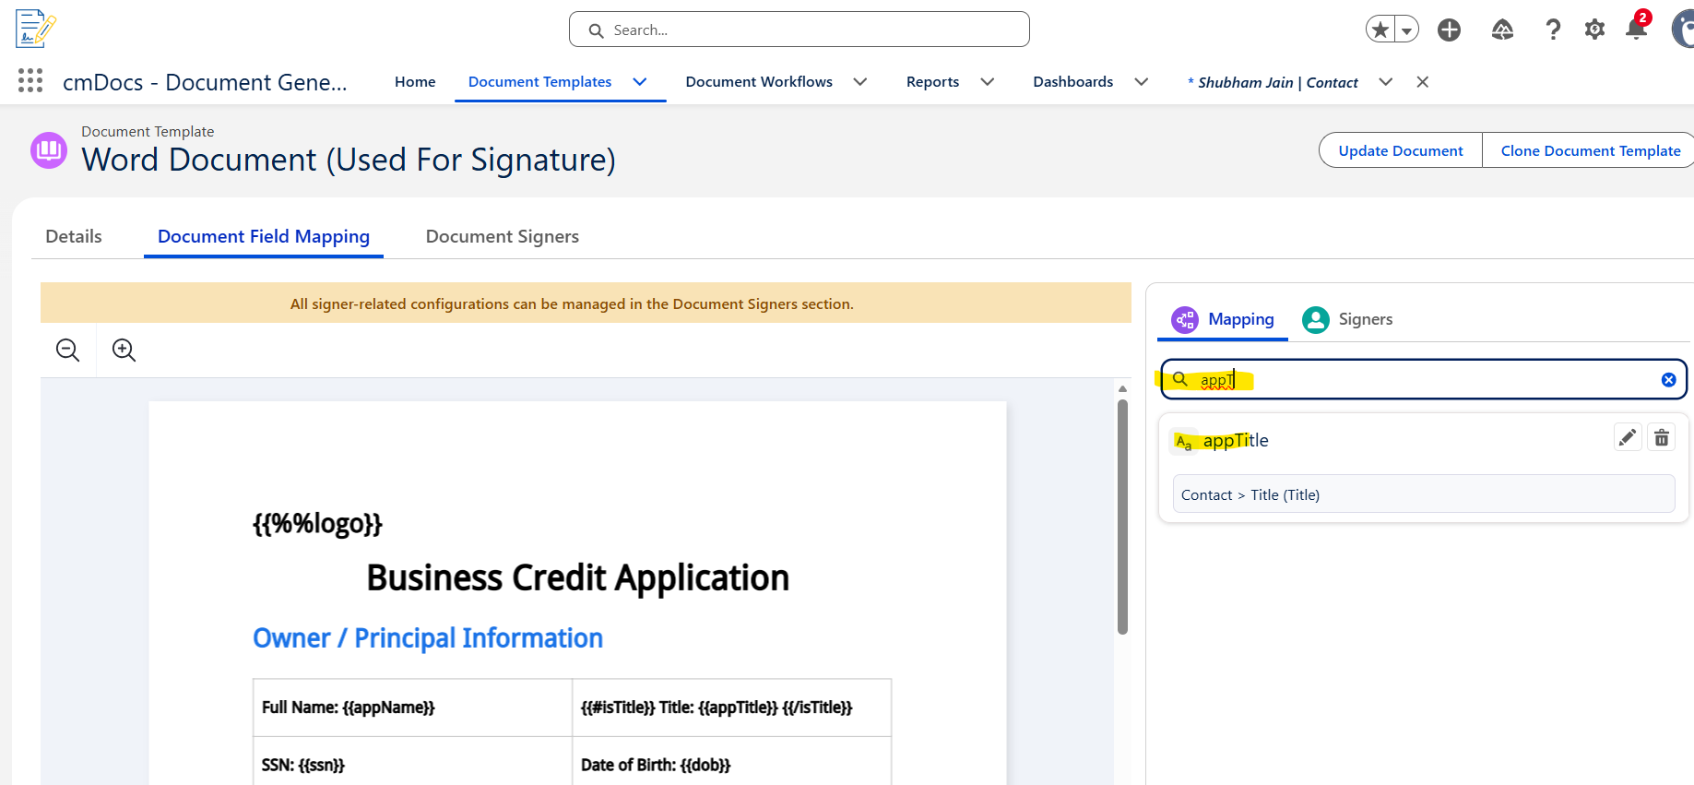
Task: Click the {{%%logo}} placeholder in document
Action: tap(317, 523)
